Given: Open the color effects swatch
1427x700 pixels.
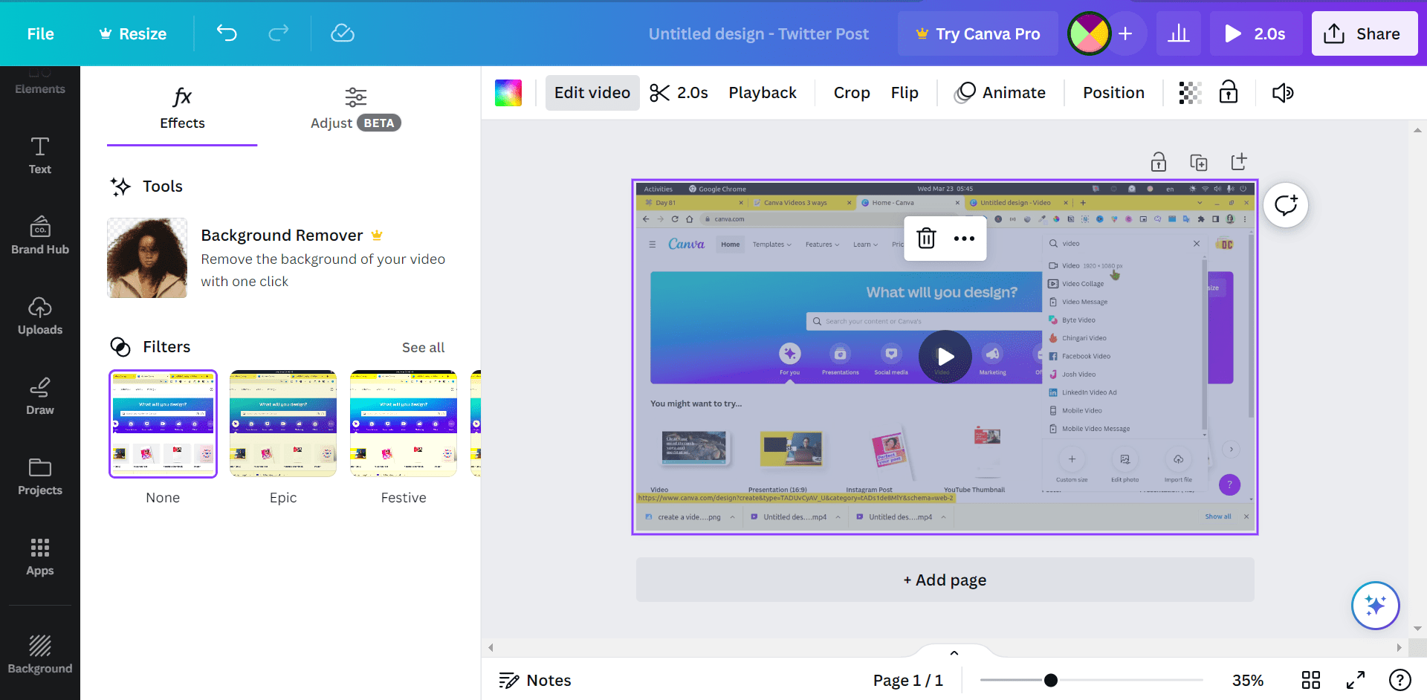Looking at the screenshot, I should pos(508,93).
